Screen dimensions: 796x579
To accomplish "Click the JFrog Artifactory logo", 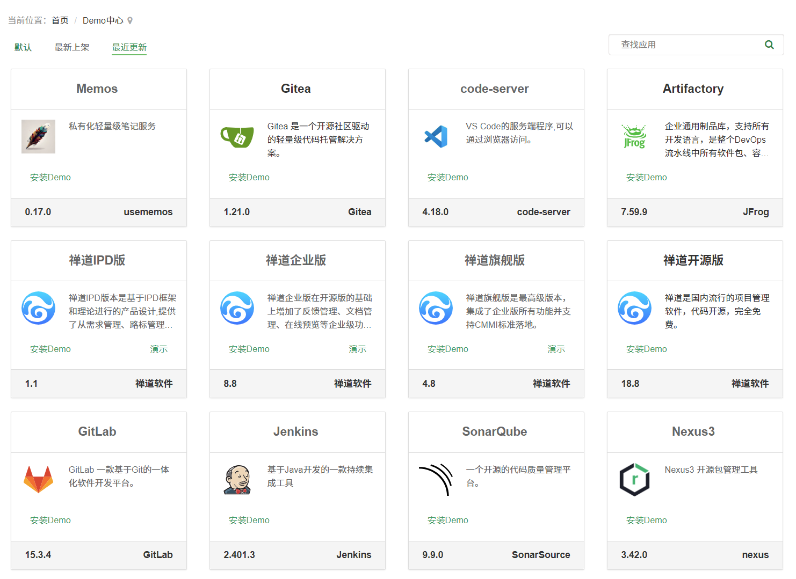I will coord(634,137).
